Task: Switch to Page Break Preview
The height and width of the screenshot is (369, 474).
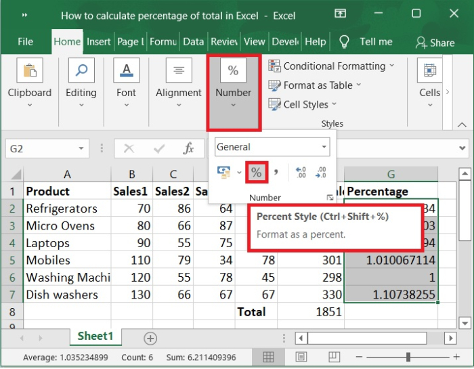Action: [334, 357]
